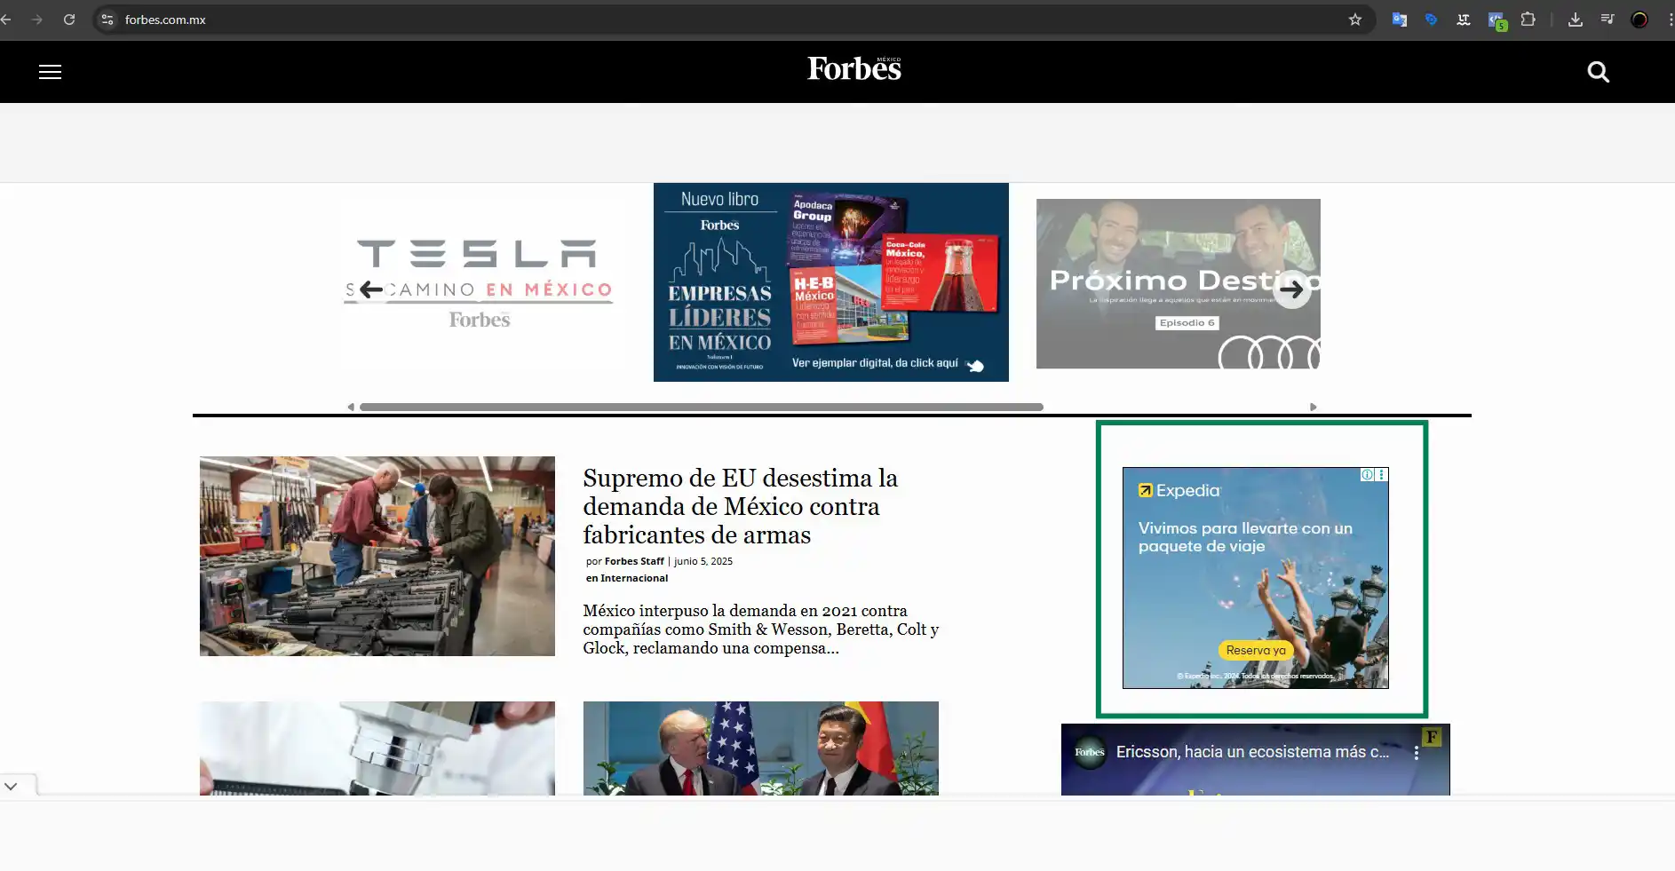The image size is (1675, 871).
Task: Open ad options dots on Expedia ad
Action: [1381, 475]
